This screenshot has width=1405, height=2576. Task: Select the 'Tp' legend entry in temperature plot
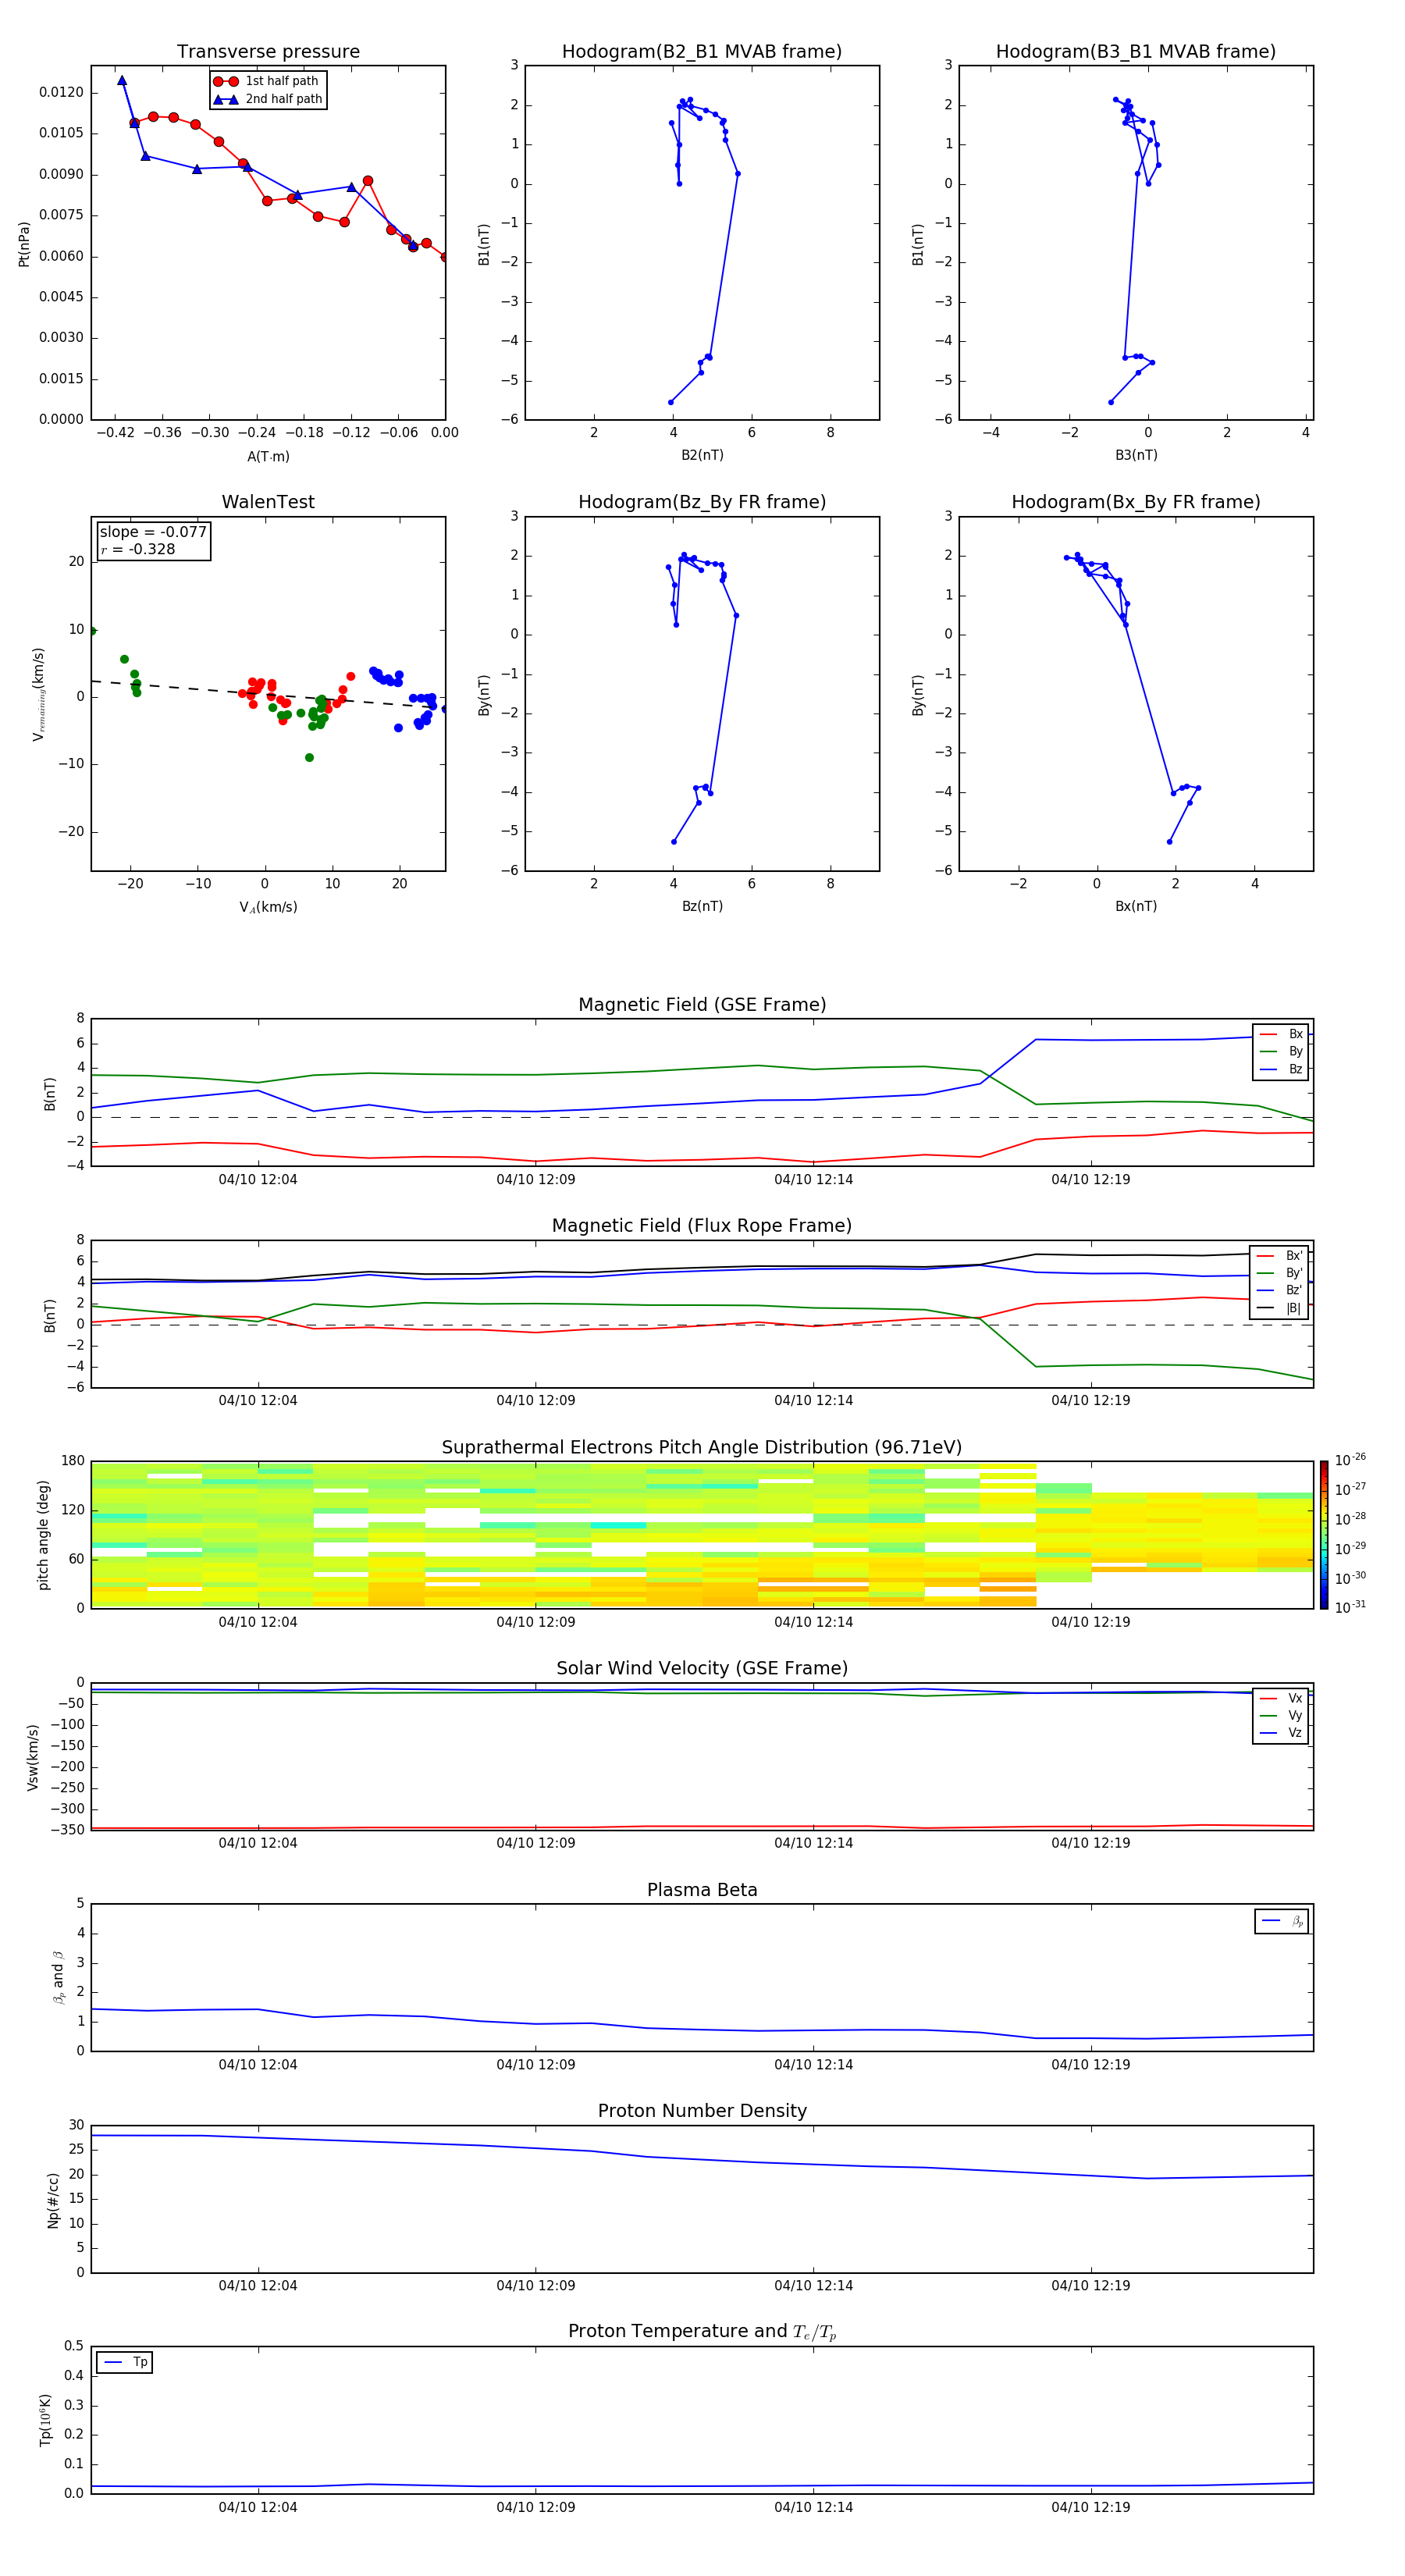pos(125,2362)
